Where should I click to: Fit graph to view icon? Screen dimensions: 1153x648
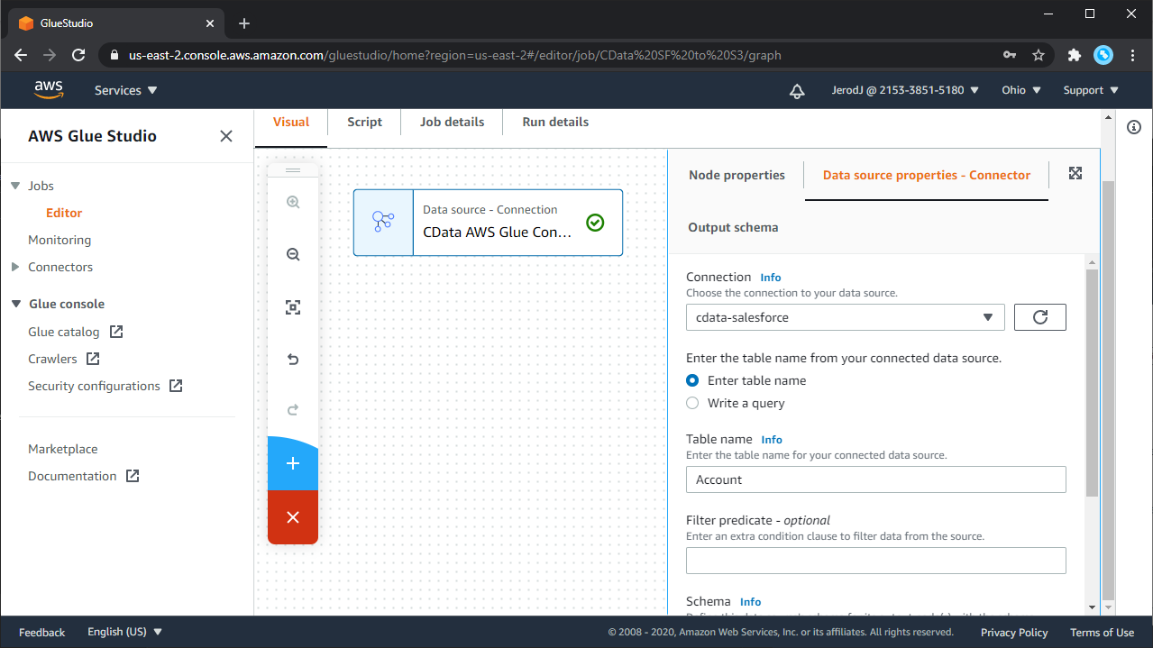pos(293,307)
